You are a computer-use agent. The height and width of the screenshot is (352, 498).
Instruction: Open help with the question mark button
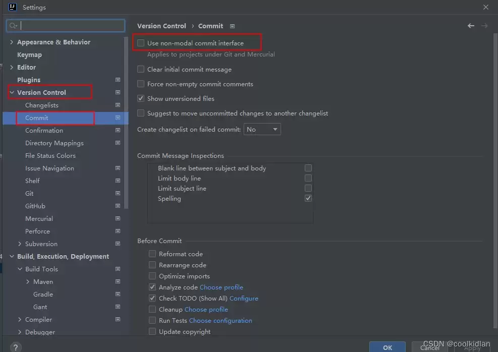tap(16, 347)
